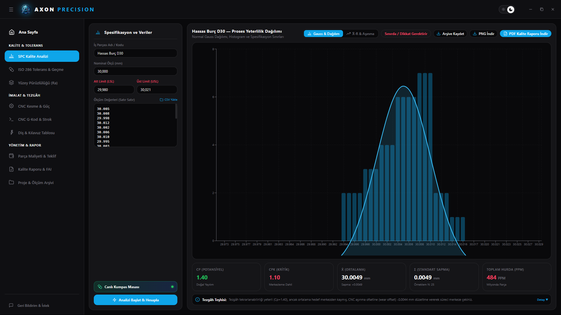Click the Alt Limit (LSL) input field
The image size is (561, 315).
coord(114,90)
